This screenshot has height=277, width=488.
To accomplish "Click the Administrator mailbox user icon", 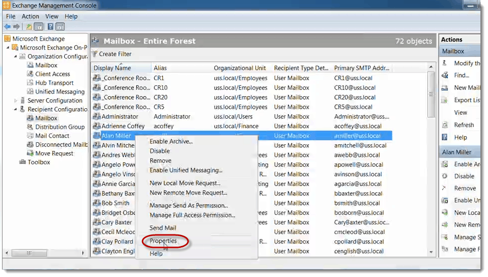I will coord(97,117).
